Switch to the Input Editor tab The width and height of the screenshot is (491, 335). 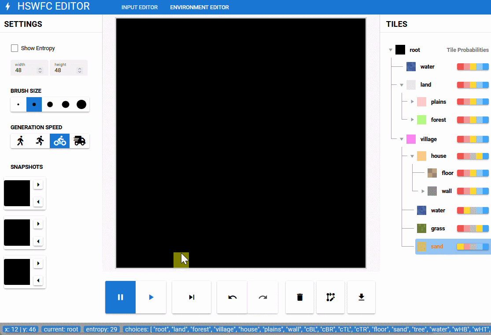tap(140, 7)
